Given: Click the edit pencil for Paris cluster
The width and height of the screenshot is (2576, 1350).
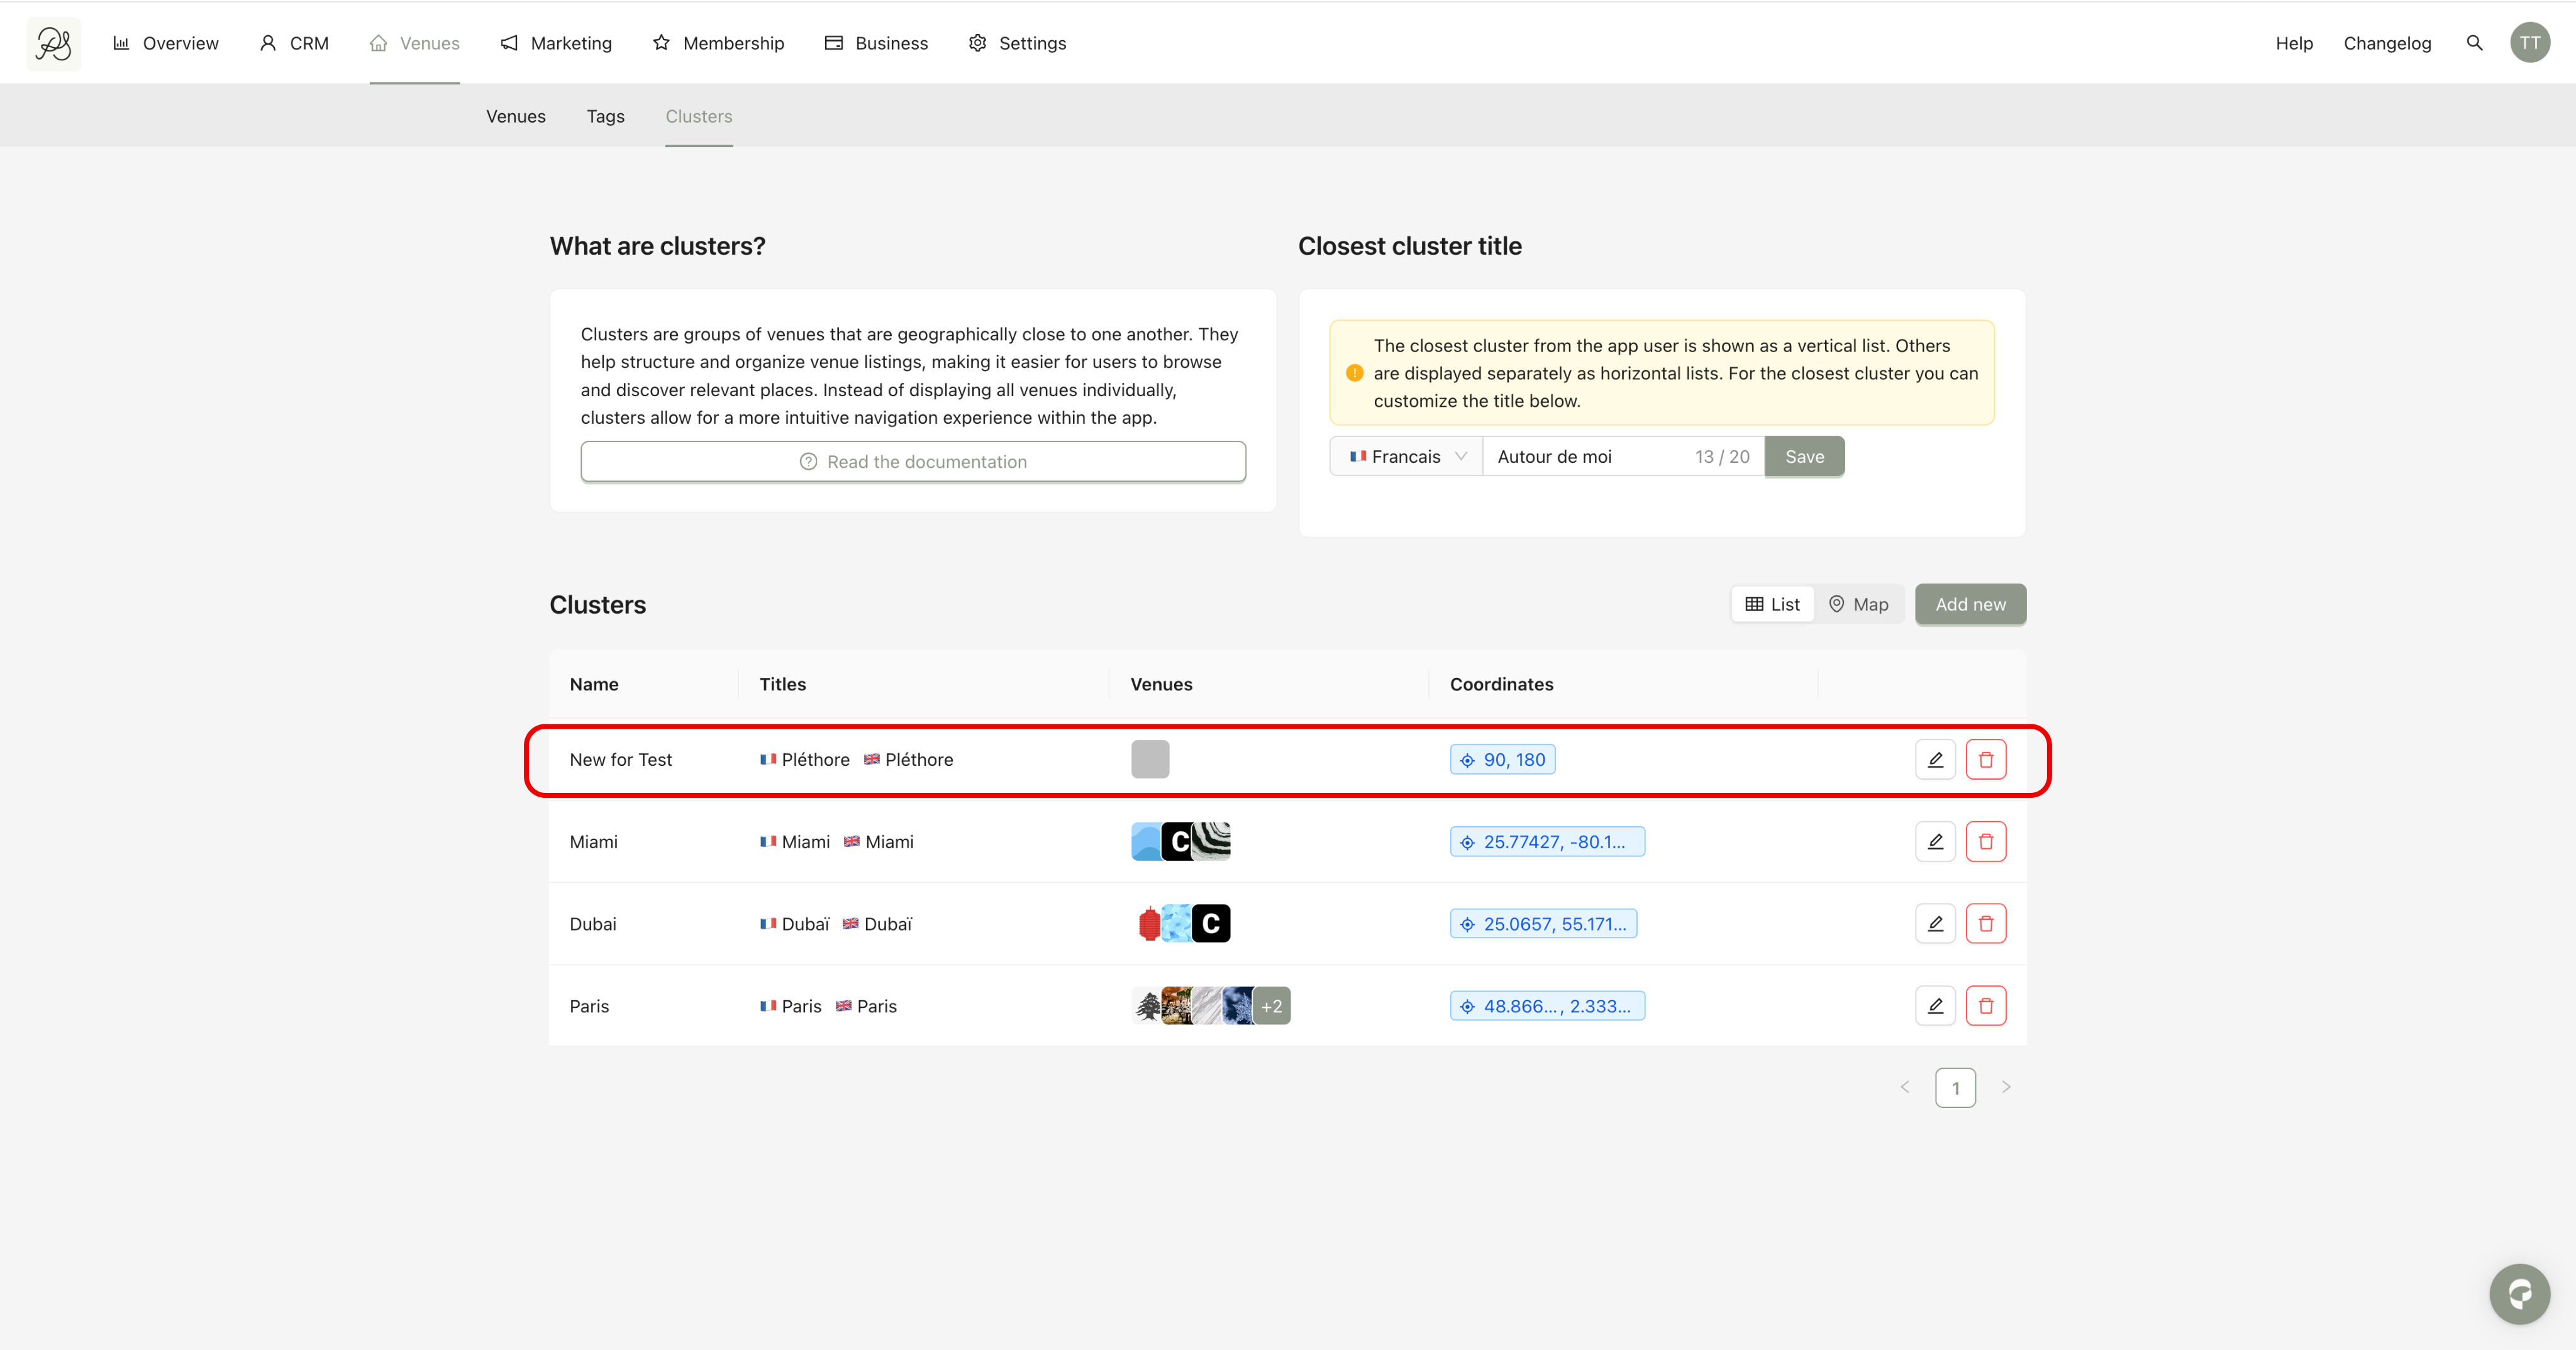Looking at the screenshot, I should pyautogui.click(x=1934, y=1005).
